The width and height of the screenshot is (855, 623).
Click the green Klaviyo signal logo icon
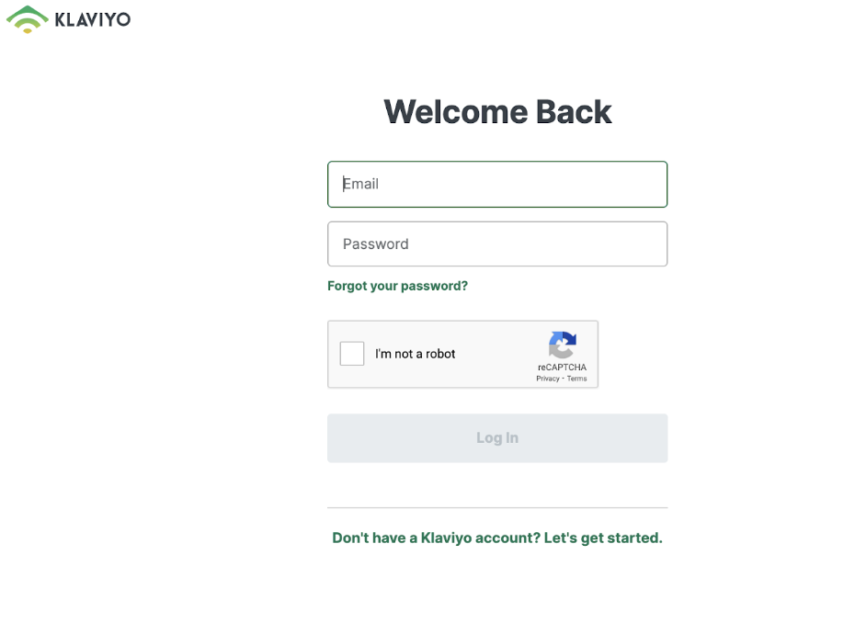tap(28, 19)
